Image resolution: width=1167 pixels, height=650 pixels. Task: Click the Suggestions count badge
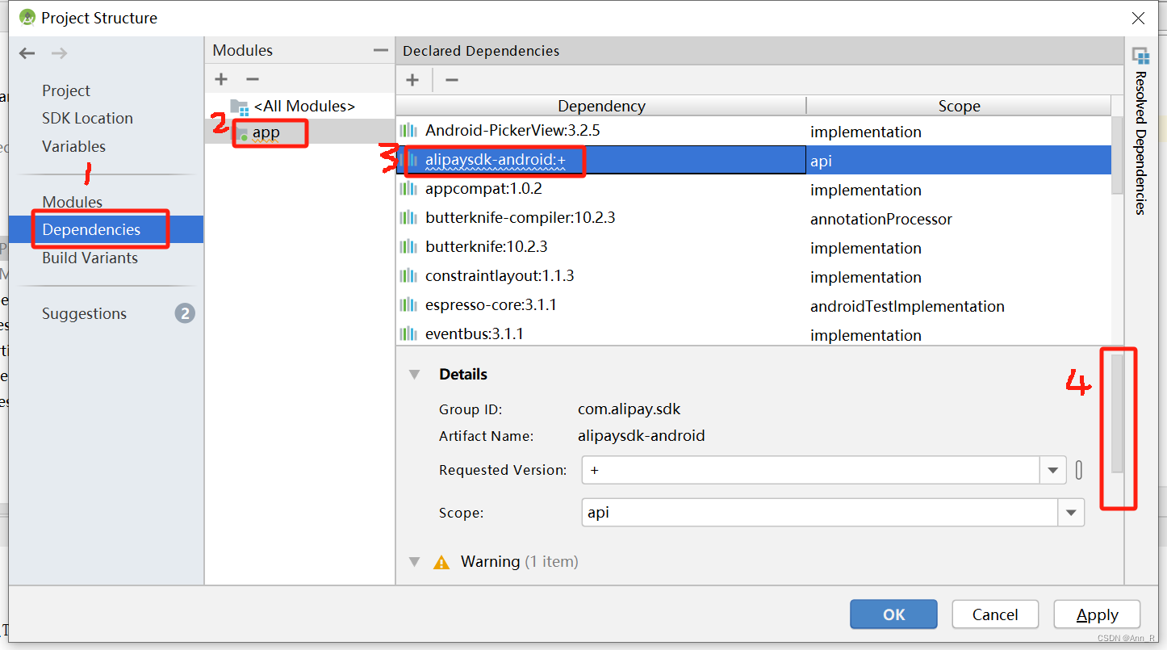click(x=185, y=313)
